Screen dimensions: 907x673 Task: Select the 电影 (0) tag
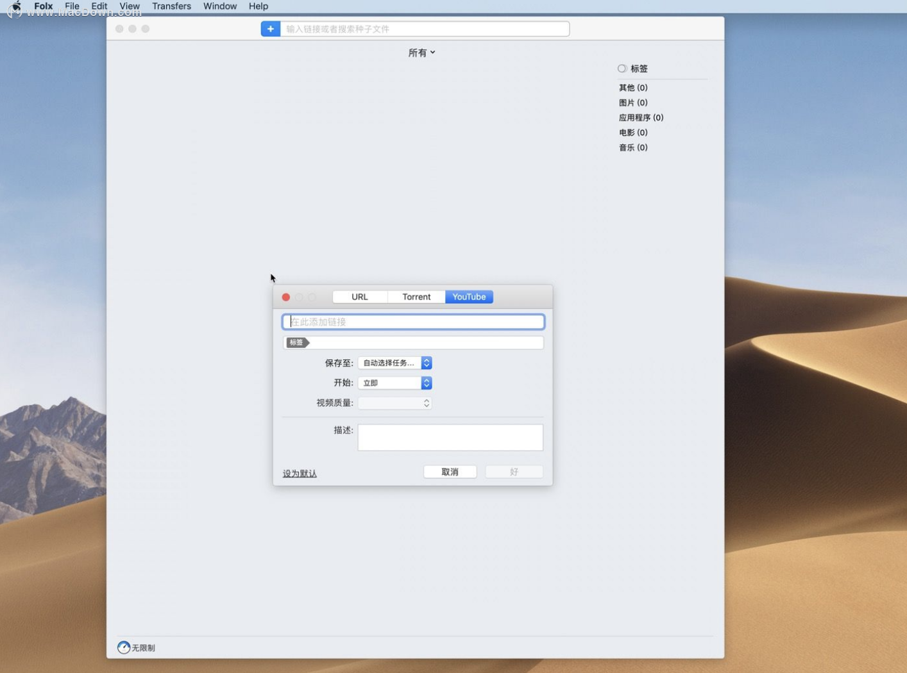tap(633, 133)
